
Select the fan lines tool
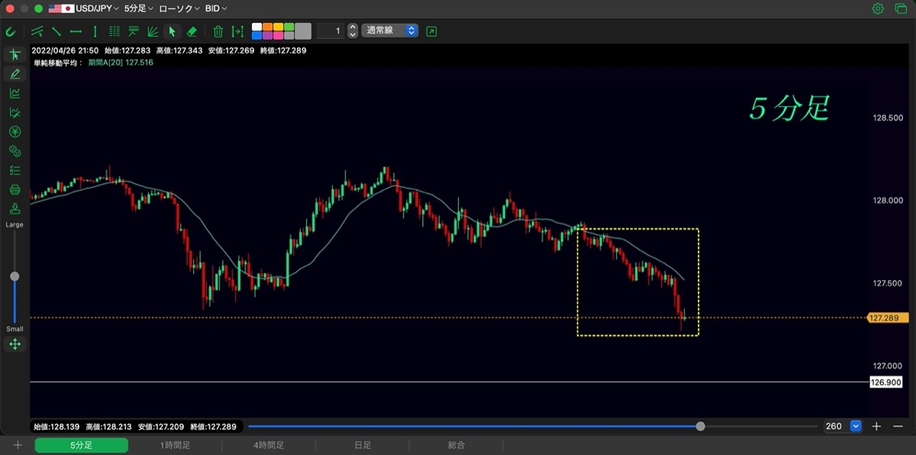coord(153,31)
